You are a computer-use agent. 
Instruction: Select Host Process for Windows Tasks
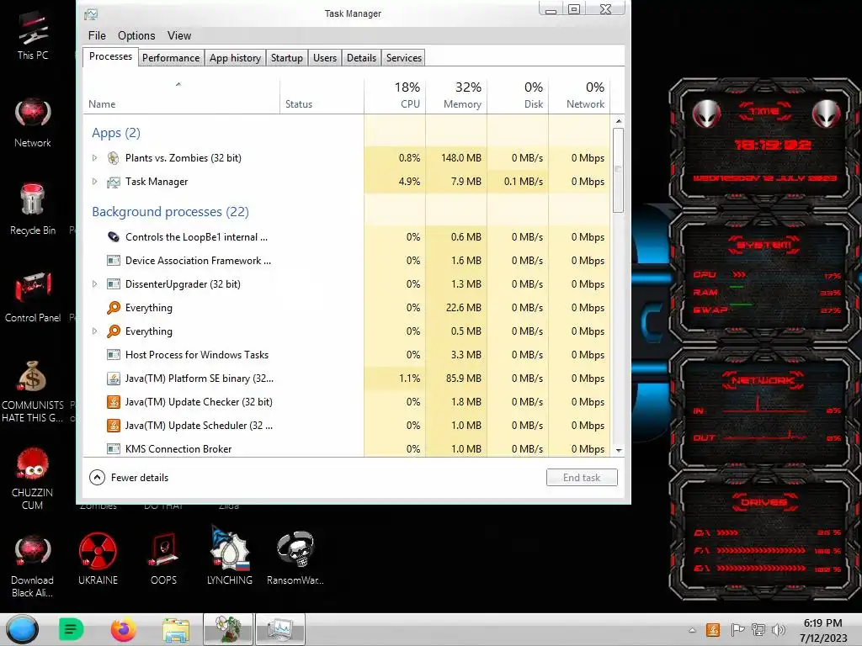[346, 355]
